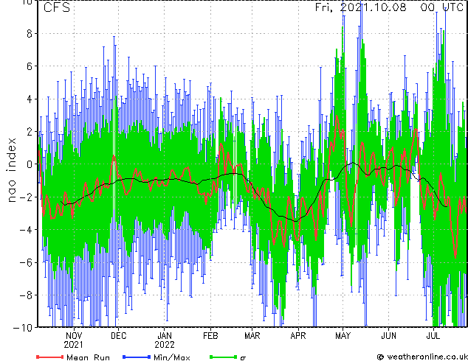Image resolution: width=468 pixels, height=361 pixels.
Task: Click the 'Mean Run' legend text
Action: click(x=88, y=357)
